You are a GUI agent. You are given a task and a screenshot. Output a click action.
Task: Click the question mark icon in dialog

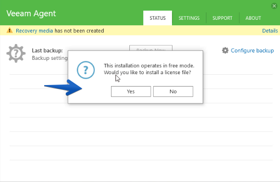pos(86,70)
